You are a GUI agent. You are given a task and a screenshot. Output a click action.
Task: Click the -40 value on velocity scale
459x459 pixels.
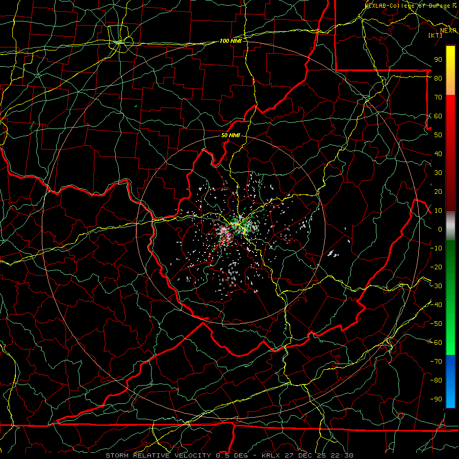point(436,305)
